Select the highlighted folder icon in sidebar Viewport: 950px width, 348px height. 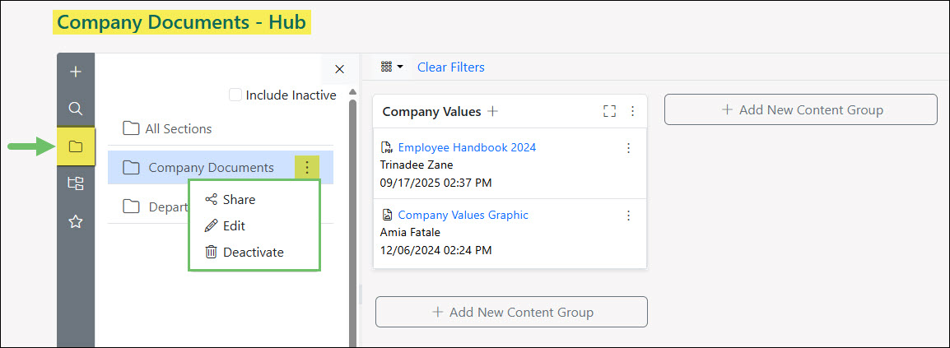coord(76,146)
